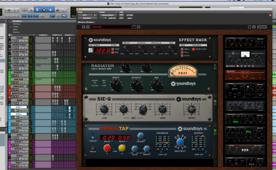Screen dimensions: 276x170
Task: Click the Sie-Q Drive knob
Action: coord(191,109)
